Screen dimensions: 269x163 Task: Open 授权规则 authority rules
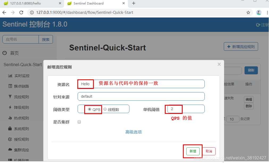[x=22, y=139]
